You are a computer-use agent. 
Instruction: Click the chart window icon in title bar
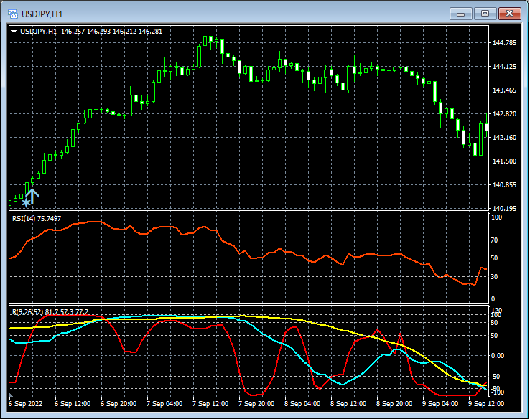point(12,14)
